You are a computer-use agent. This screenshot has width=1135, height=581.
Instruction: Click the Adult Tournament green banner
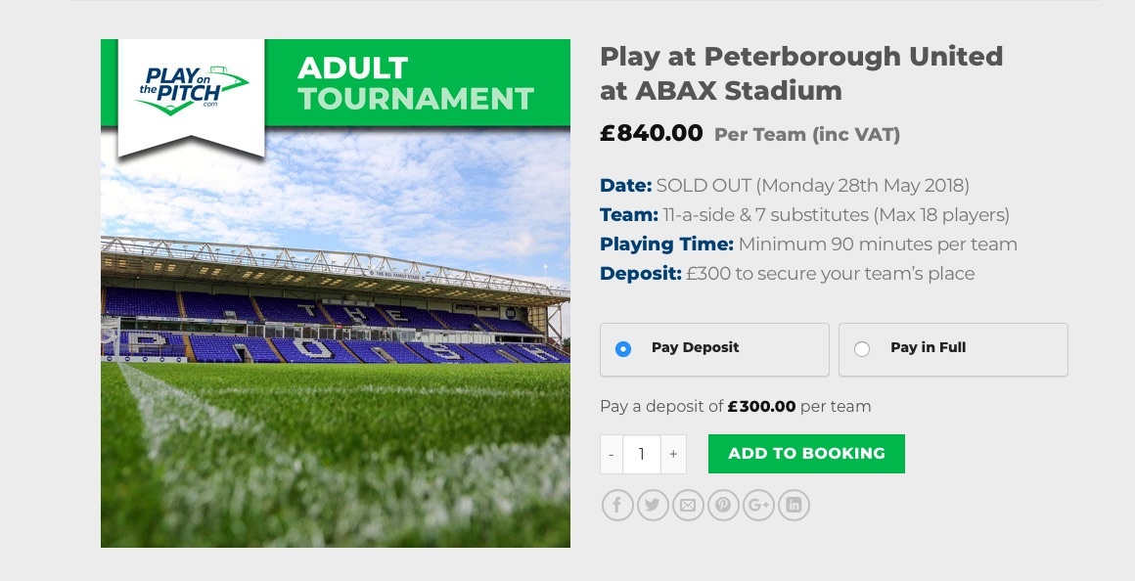[416, 83]
